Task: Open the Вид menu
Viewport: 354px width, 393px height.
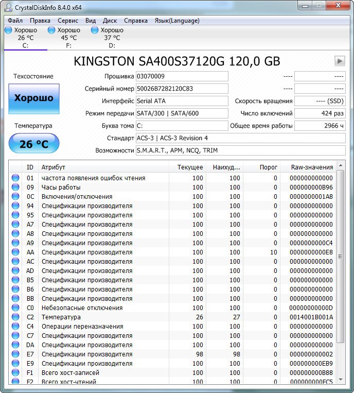Action: [91, 21]
